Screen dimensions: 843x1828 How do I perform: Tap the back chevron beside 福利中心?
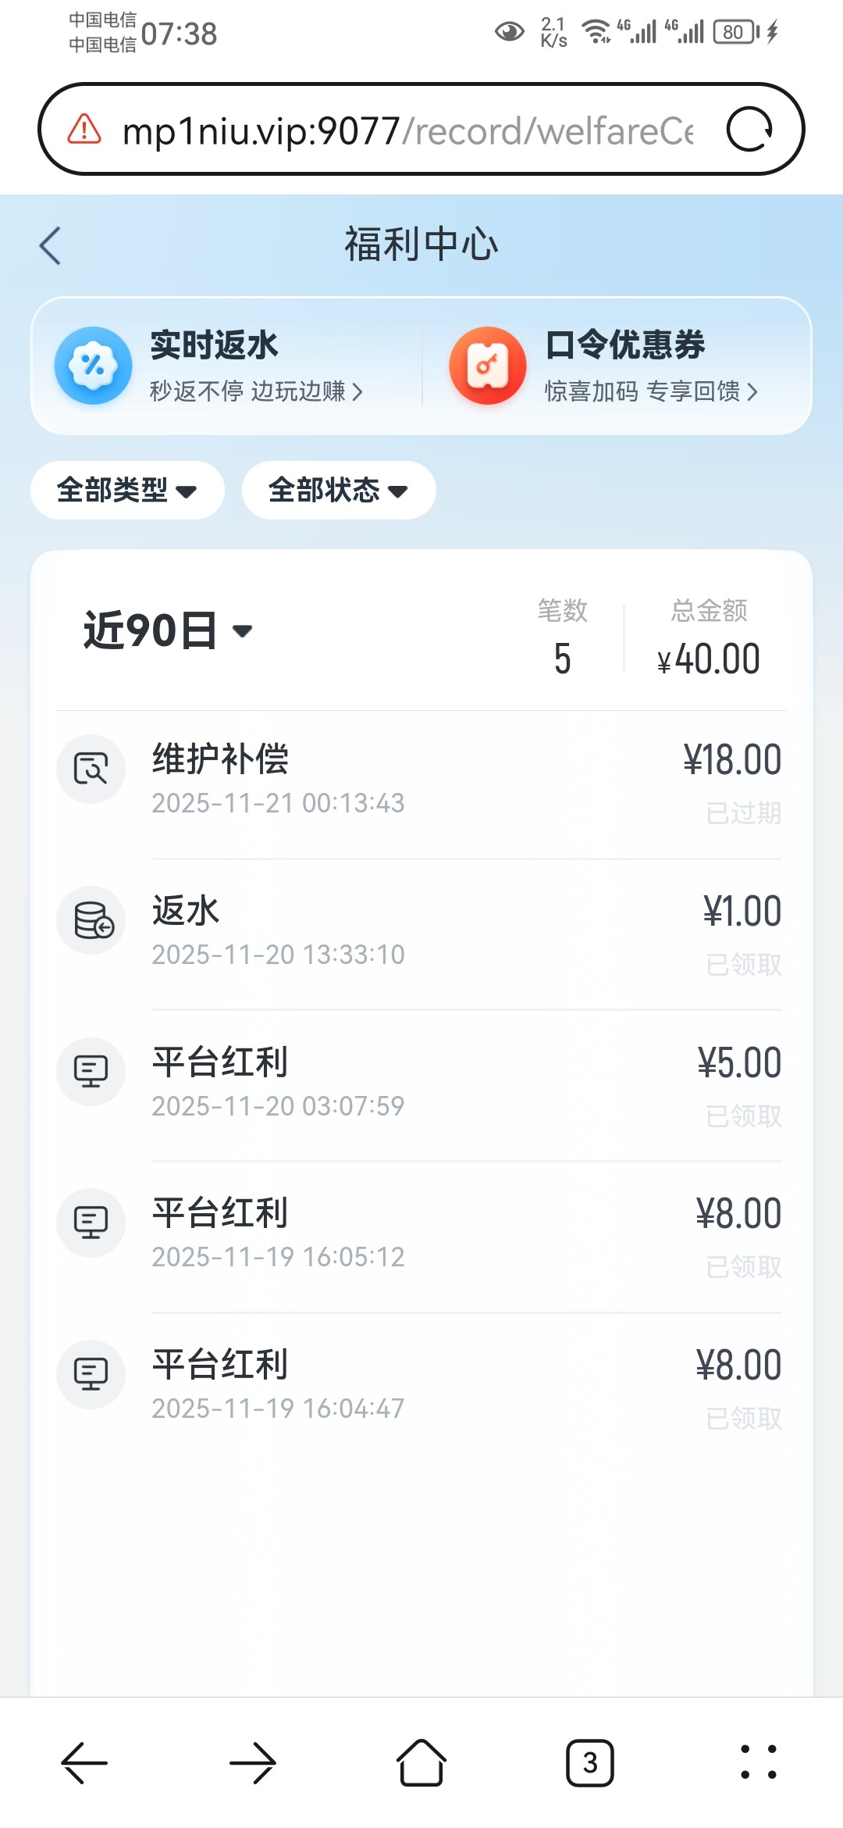(51, 245)
